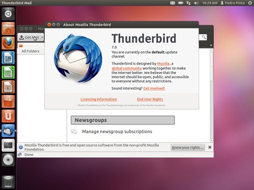
Task: Select the Thunderbird launcher icon
Action: click(8, 131)
